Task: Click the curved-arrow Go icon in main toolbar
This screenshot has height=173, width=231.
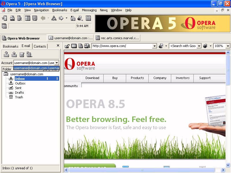Action: 80,18
